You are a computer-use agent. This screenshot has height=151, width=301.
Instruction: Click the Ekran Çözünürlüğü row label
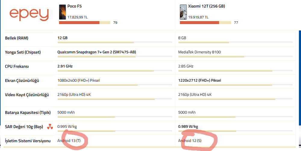click(x=22, y=80)
